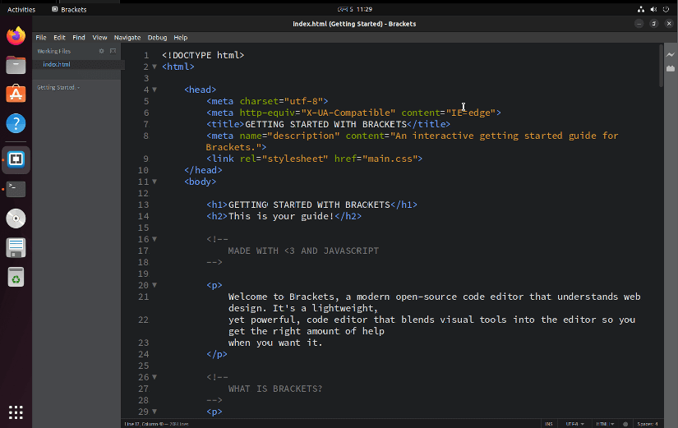This screenshot has height=428, width=678.
Task: Click the Working Files header label
Action: pyautogui.click(x=53, y=51)
